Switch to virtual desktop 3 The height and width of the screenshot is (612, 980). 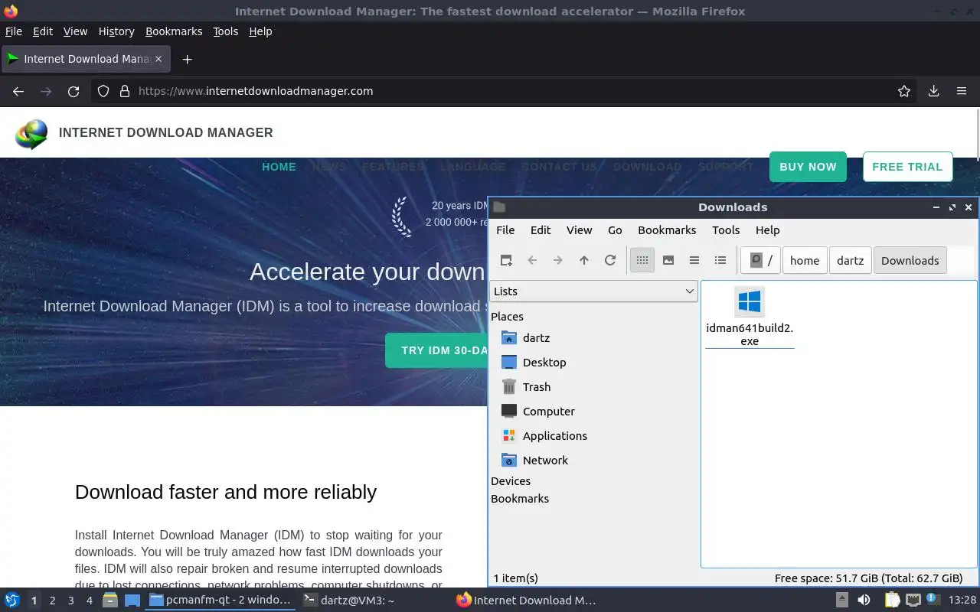coord(70,601)
